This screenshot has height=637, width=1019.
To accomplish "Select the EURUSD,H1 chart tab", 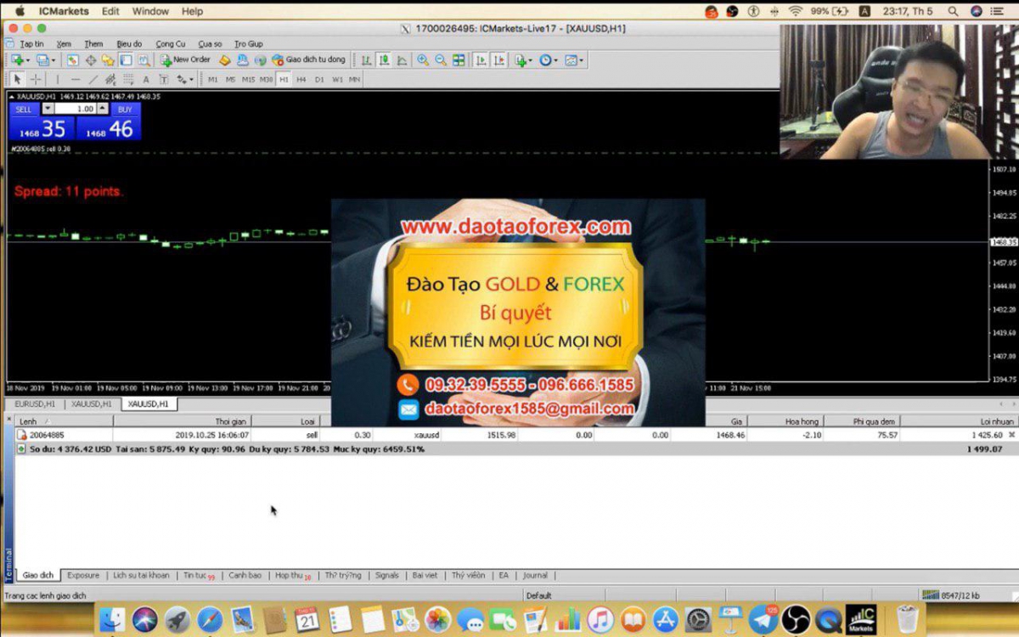I will [x=35, y=403].
